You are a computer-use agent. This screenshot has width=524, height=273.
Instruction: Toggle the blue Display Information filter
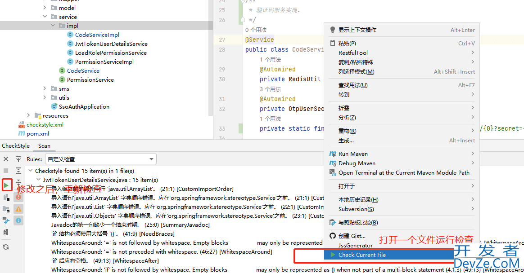tap(18, 220)
